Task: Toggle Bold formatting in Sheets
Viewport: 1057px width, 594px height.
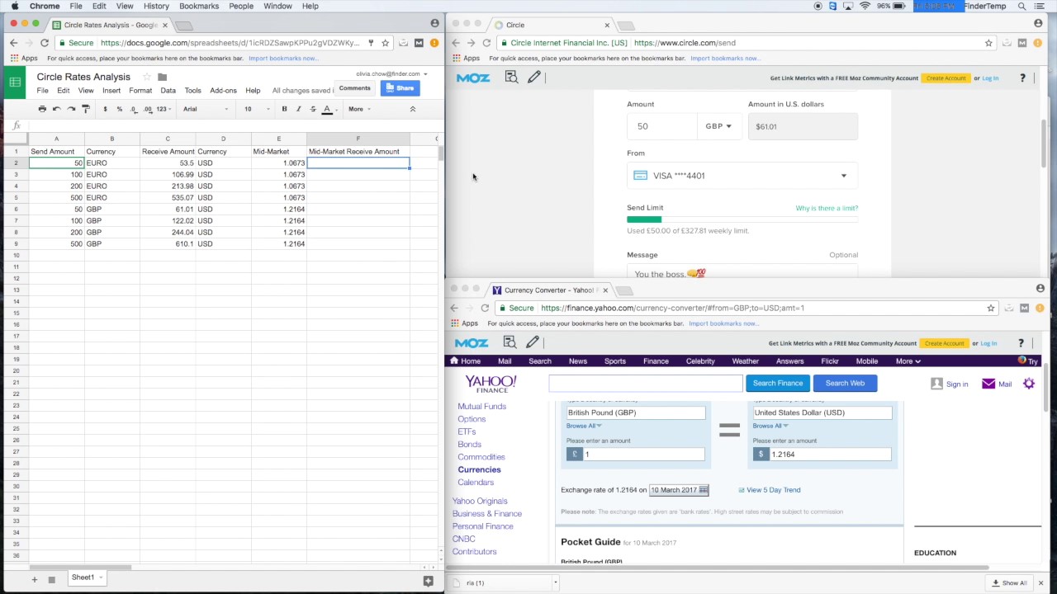Action: click(x=284, y=109)
